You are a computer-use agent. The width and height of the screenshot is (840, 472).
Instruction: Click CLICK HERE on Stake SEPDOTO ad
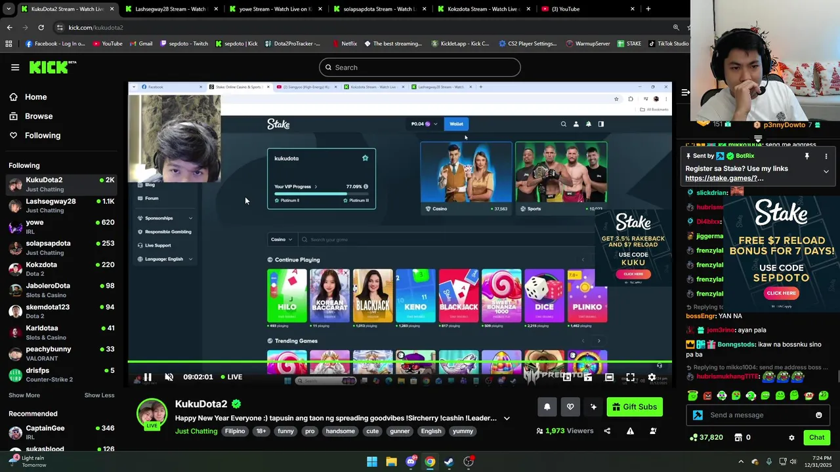tap(781, 293)
